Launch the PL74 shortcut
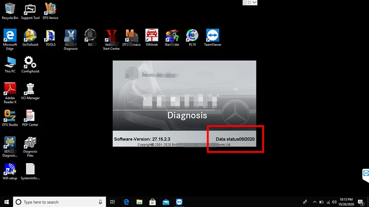Viewport: 369px width, 207px height. pyautogui.click(x=192, y=37)
